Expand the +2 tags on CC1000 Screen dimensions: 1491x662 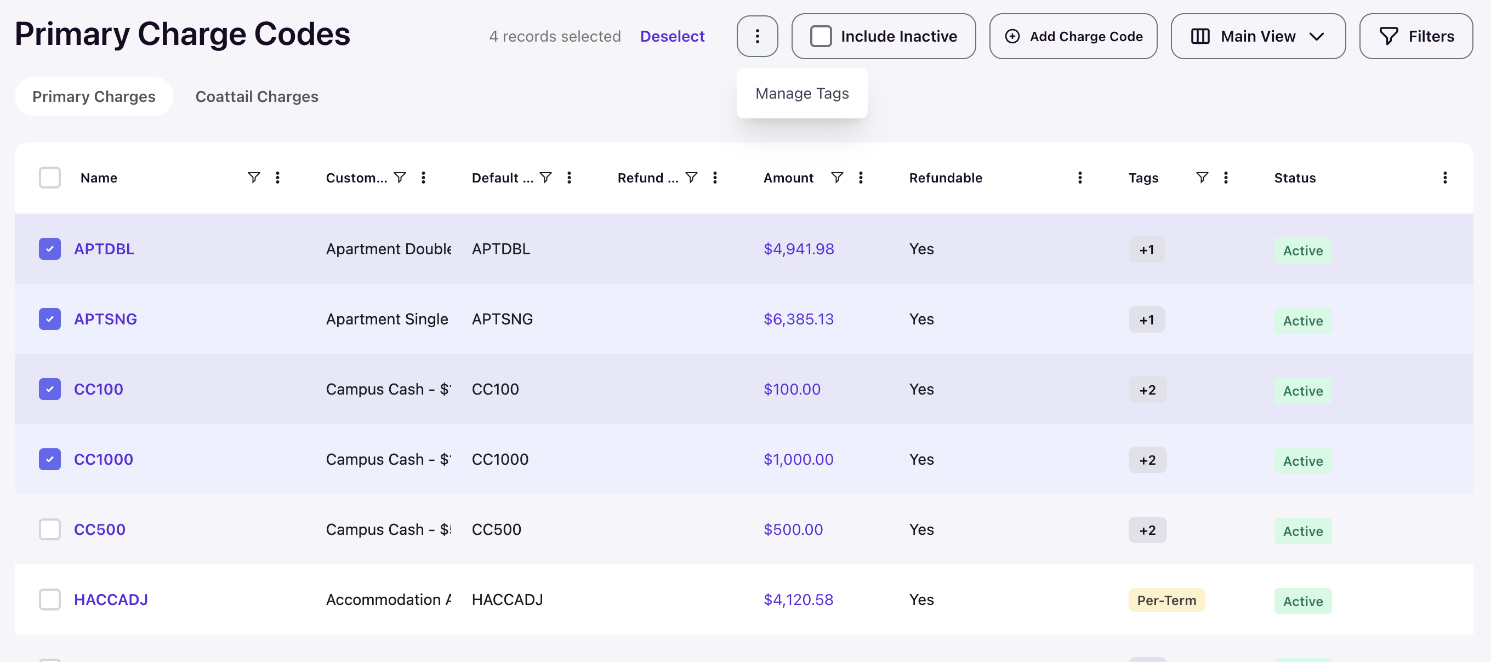point(1147,459)
